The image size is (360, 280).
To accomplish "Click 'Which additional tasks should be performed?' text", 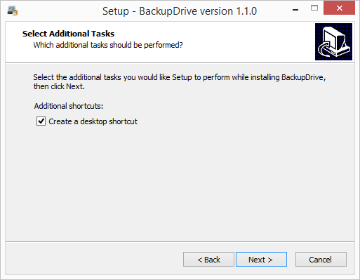I will click(108, 45).
